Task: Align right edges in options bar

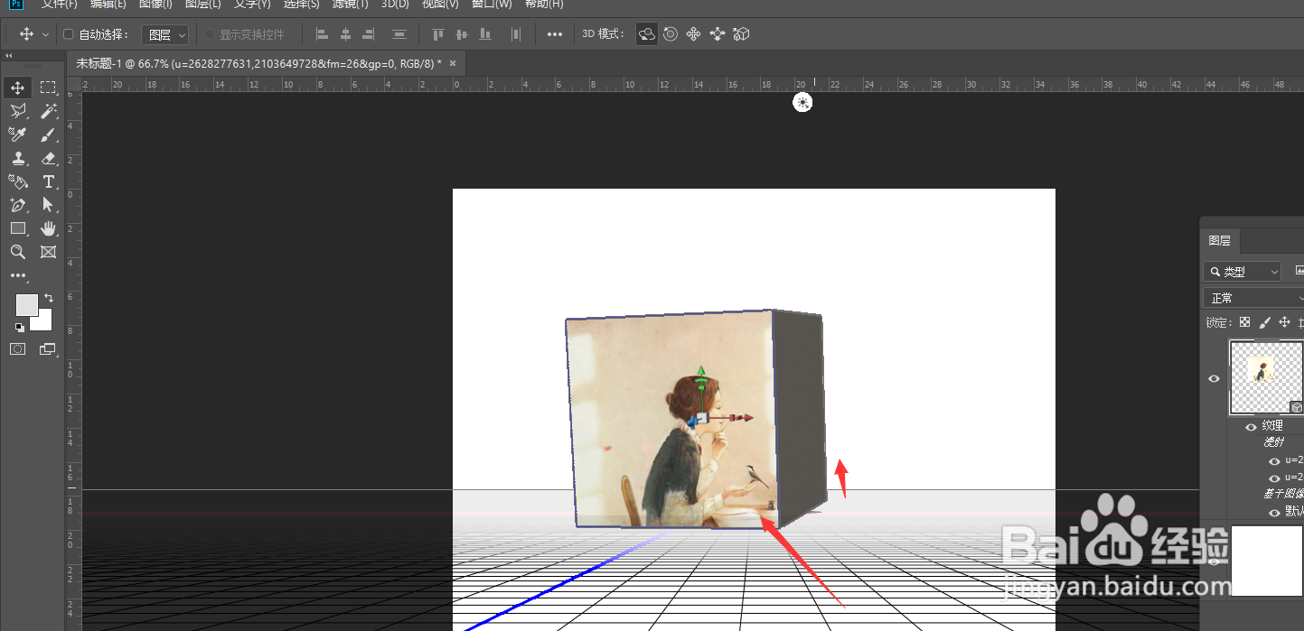Action: pyautogui.click(x=368, y=34)
